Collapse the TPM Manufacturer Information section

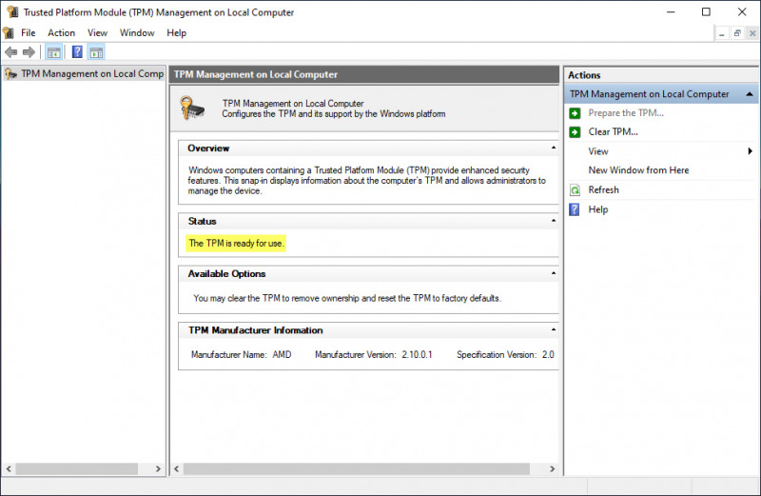pyautogui.click(x=554, y=330)
